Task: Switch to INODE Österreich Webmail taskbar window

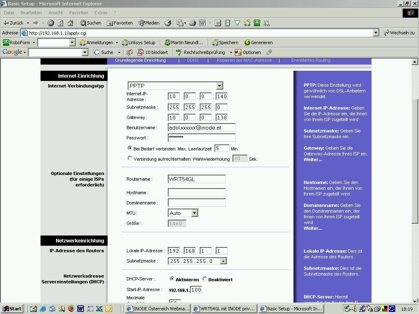Action: tap(158, 309)
